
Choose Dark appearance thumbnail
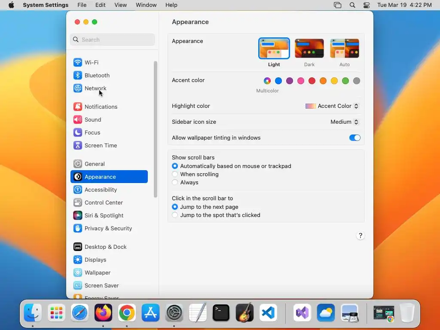tap(309, 48)
